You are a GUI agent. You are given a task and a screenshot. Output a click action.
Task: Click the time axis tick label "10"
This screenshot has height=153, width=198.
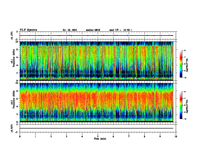coord(176,136)
